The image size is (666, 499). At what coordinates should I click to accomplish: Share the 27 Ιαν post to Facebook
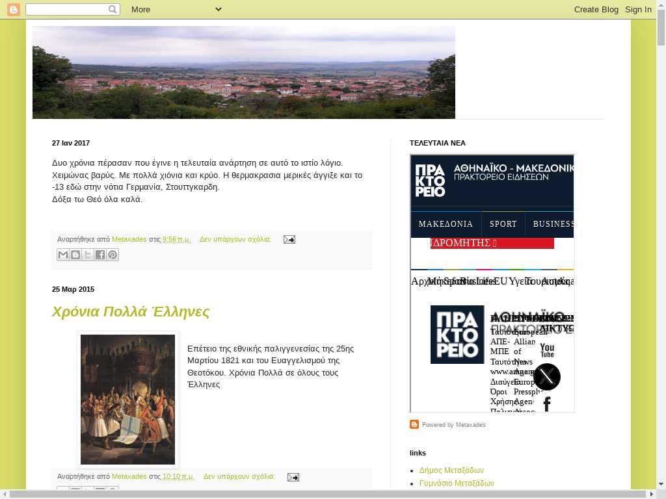[100, 255]
